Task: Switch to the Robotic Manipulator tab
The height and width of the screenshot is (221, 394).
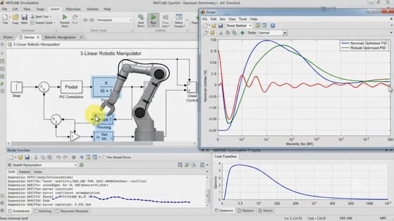Action: (x=60, y=38)
